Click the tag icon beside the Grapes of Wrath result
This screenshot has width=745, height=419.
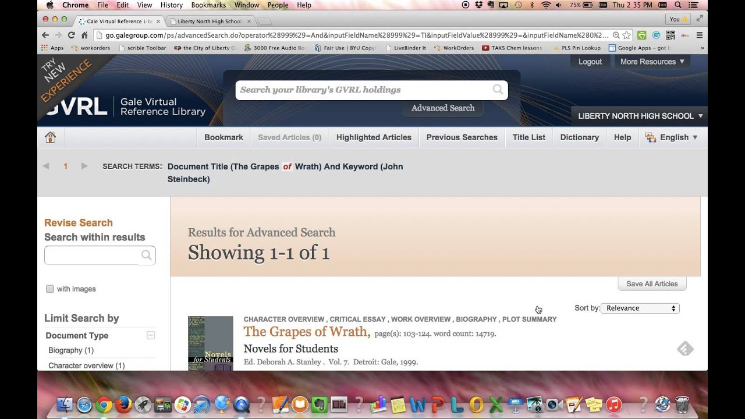pos(685,349)
